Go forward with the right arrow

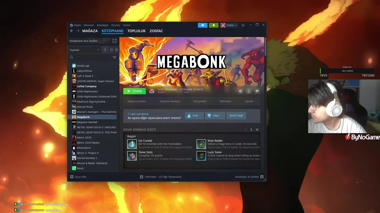pos(78,31)
